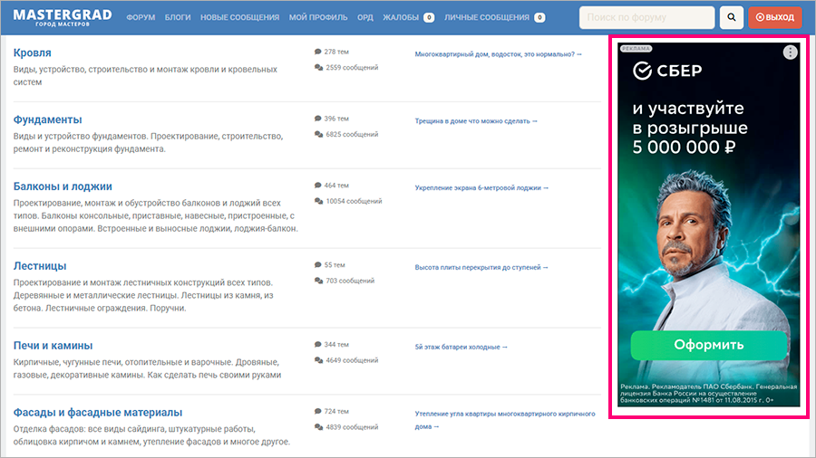816x458 pixels.
Task: Open Фасады и фасадные материалы section
Action: click(98, 413)
